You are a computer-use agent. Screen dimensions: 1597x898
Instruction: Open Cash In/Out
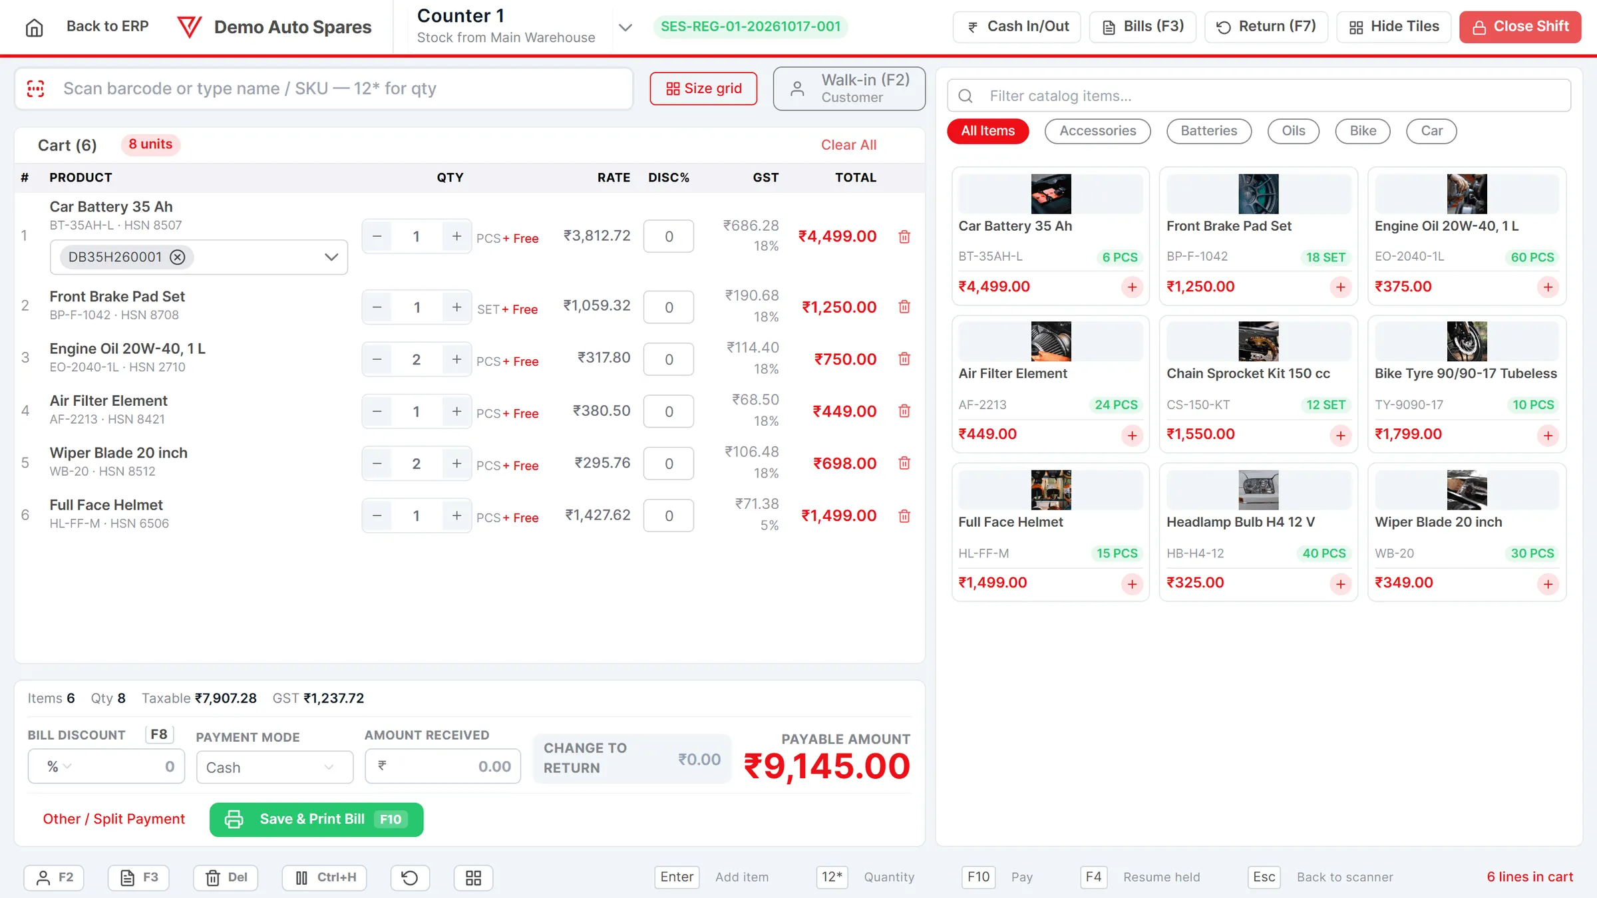click(x=1017, y=27)
